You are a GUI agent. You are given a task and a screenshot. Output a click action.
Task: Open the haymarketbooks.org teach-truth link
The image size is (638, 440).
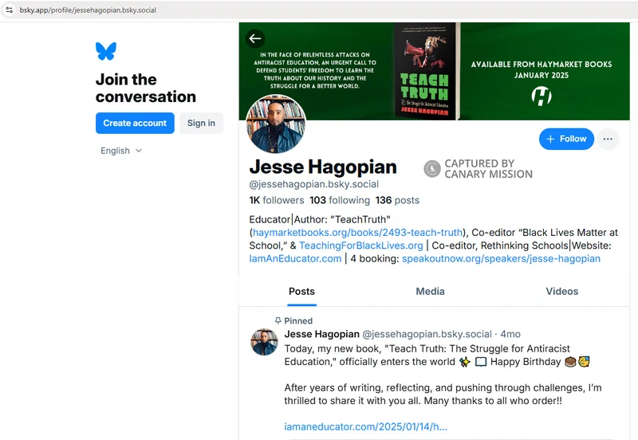click(x=357, y=233)
